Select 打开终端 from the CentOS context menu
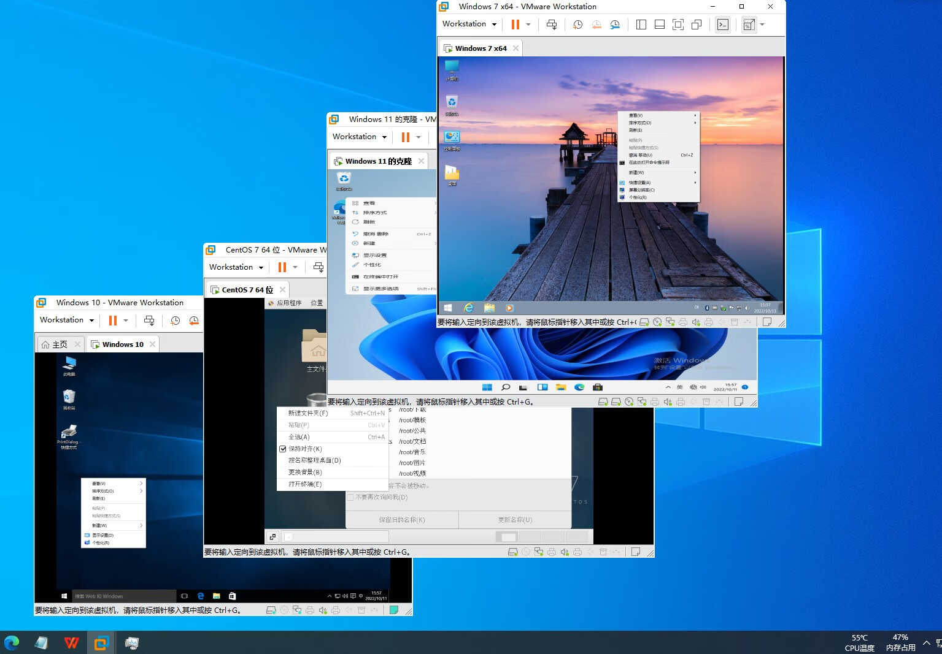This screenshot has height=654, width=942. 304,484
